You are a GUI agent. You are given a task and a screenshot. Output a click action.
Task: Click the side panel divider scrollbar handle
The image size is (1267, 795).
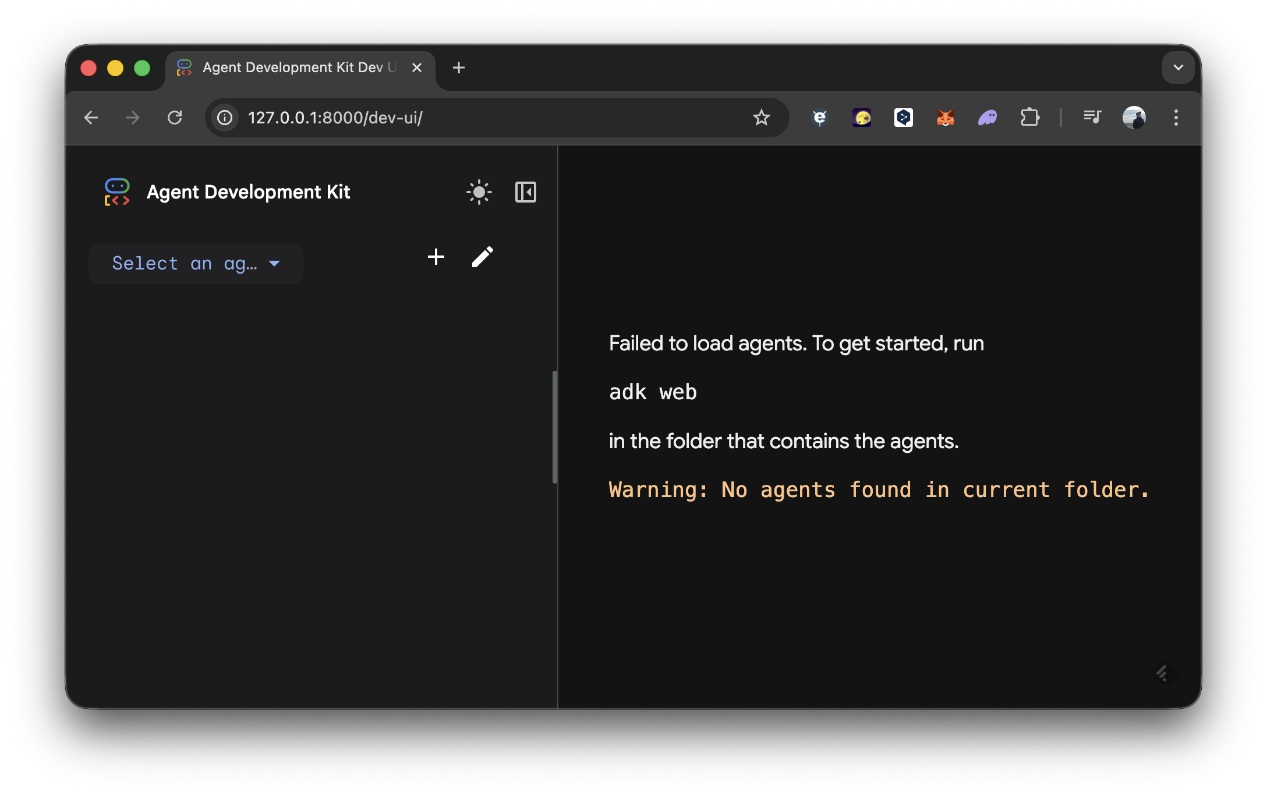(555, 427)
